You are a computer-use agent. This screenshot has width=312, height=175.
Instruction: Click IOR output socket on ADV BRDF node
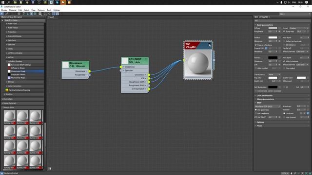(x=149, y=78)
